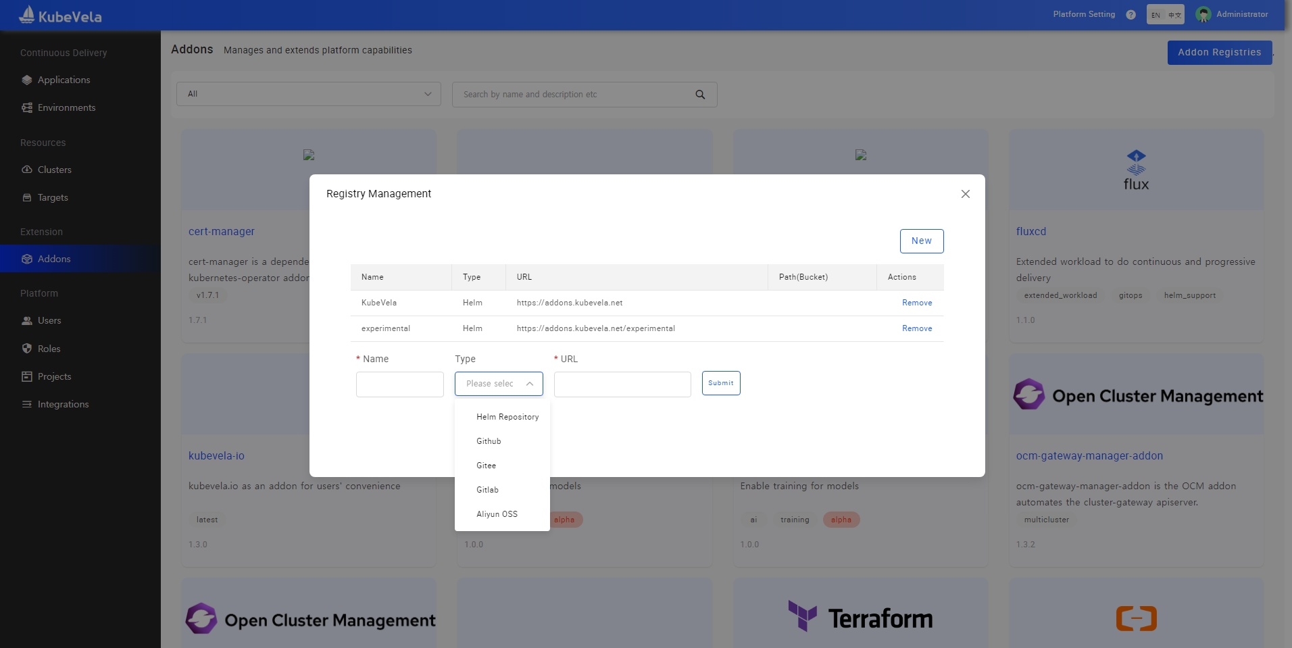Submit the new registry form
This screenshot has width=1292, height=648.
[720, 383]
